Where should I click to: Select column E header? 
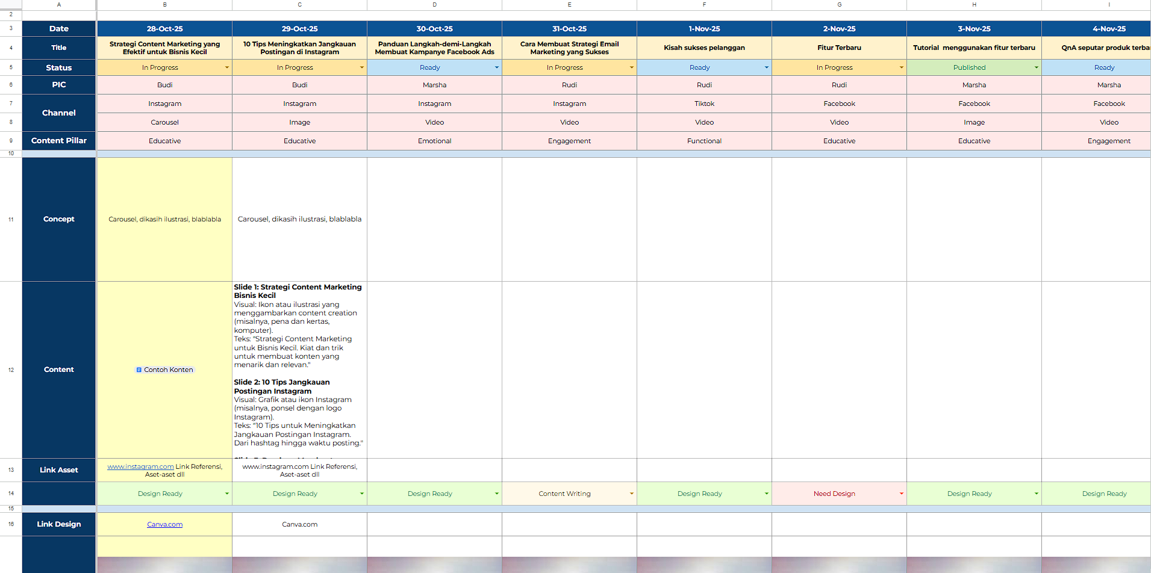(x=569, y=5)
